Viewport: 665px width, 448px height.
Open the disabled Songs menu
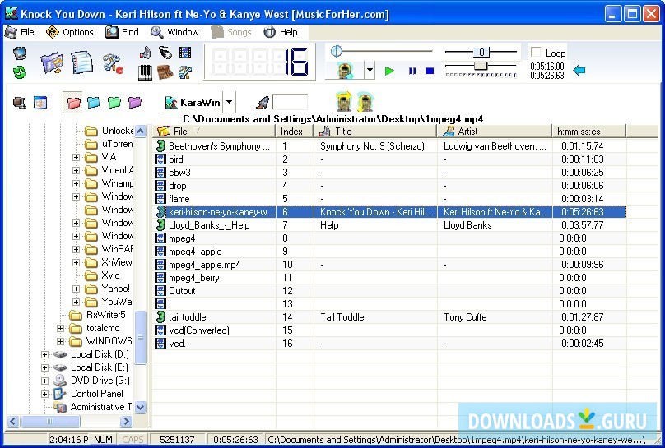point(231,32)
